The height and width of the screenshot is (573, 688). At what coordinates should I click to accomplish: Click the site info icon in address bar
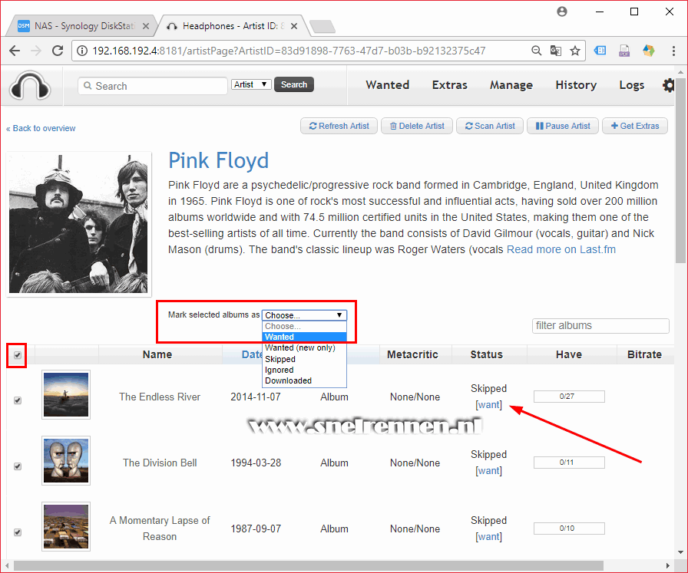[x=82, y=51]
